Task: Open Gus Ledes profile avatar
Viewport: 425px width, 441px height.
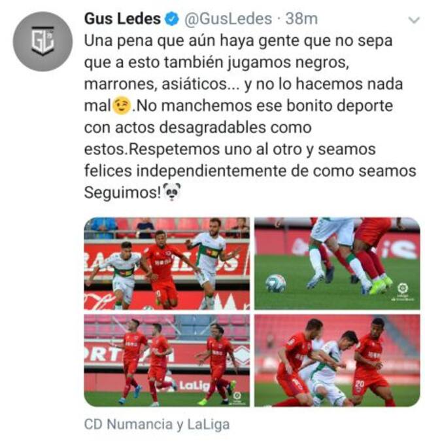Action: [42, 41]
